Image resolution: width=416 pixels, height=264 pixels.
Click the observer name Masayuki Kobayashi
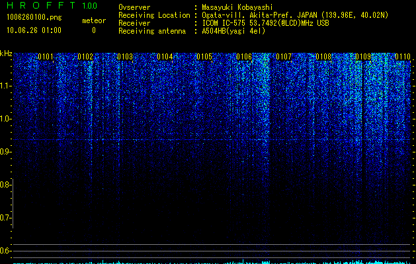coord(237,7)
